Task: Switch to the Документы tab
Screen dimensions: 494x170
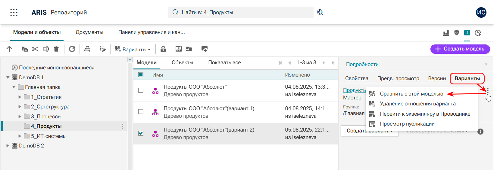Action: pyautogui.click(x=89, y=32)
